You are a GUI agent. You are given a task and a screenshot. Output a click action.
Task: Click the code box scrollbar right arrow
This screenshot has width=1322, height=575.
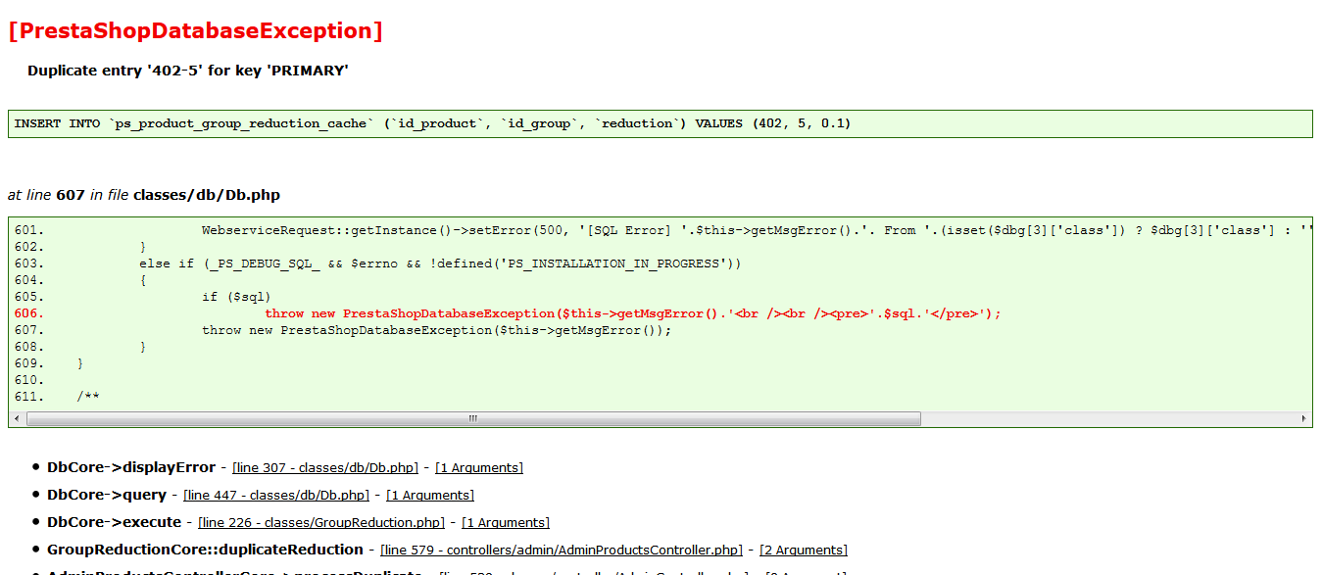point(1304,418)
